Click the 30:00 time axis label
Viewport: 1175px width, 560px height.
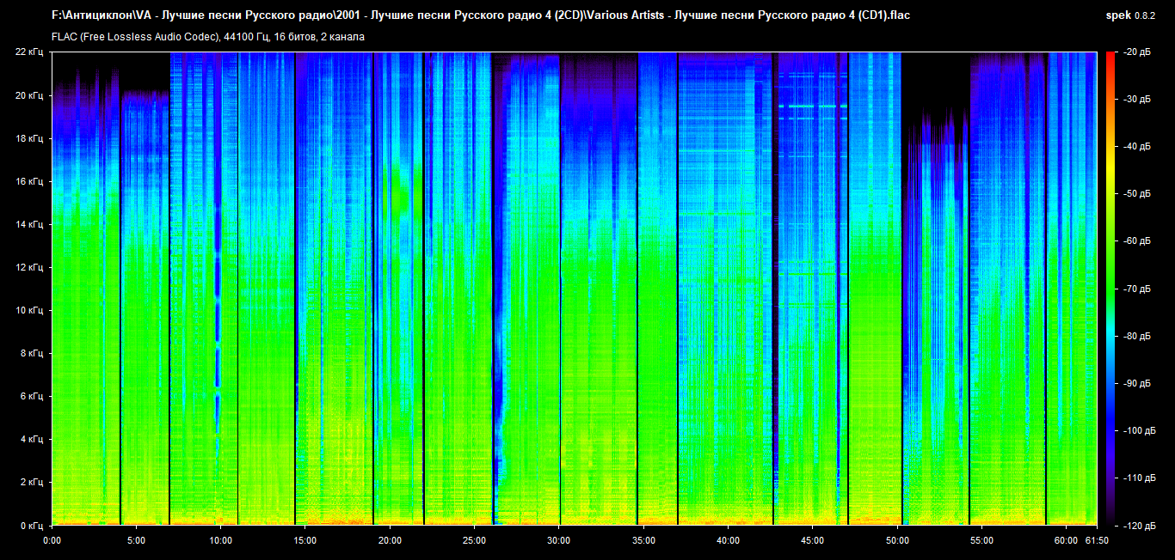tap(559, 541)
